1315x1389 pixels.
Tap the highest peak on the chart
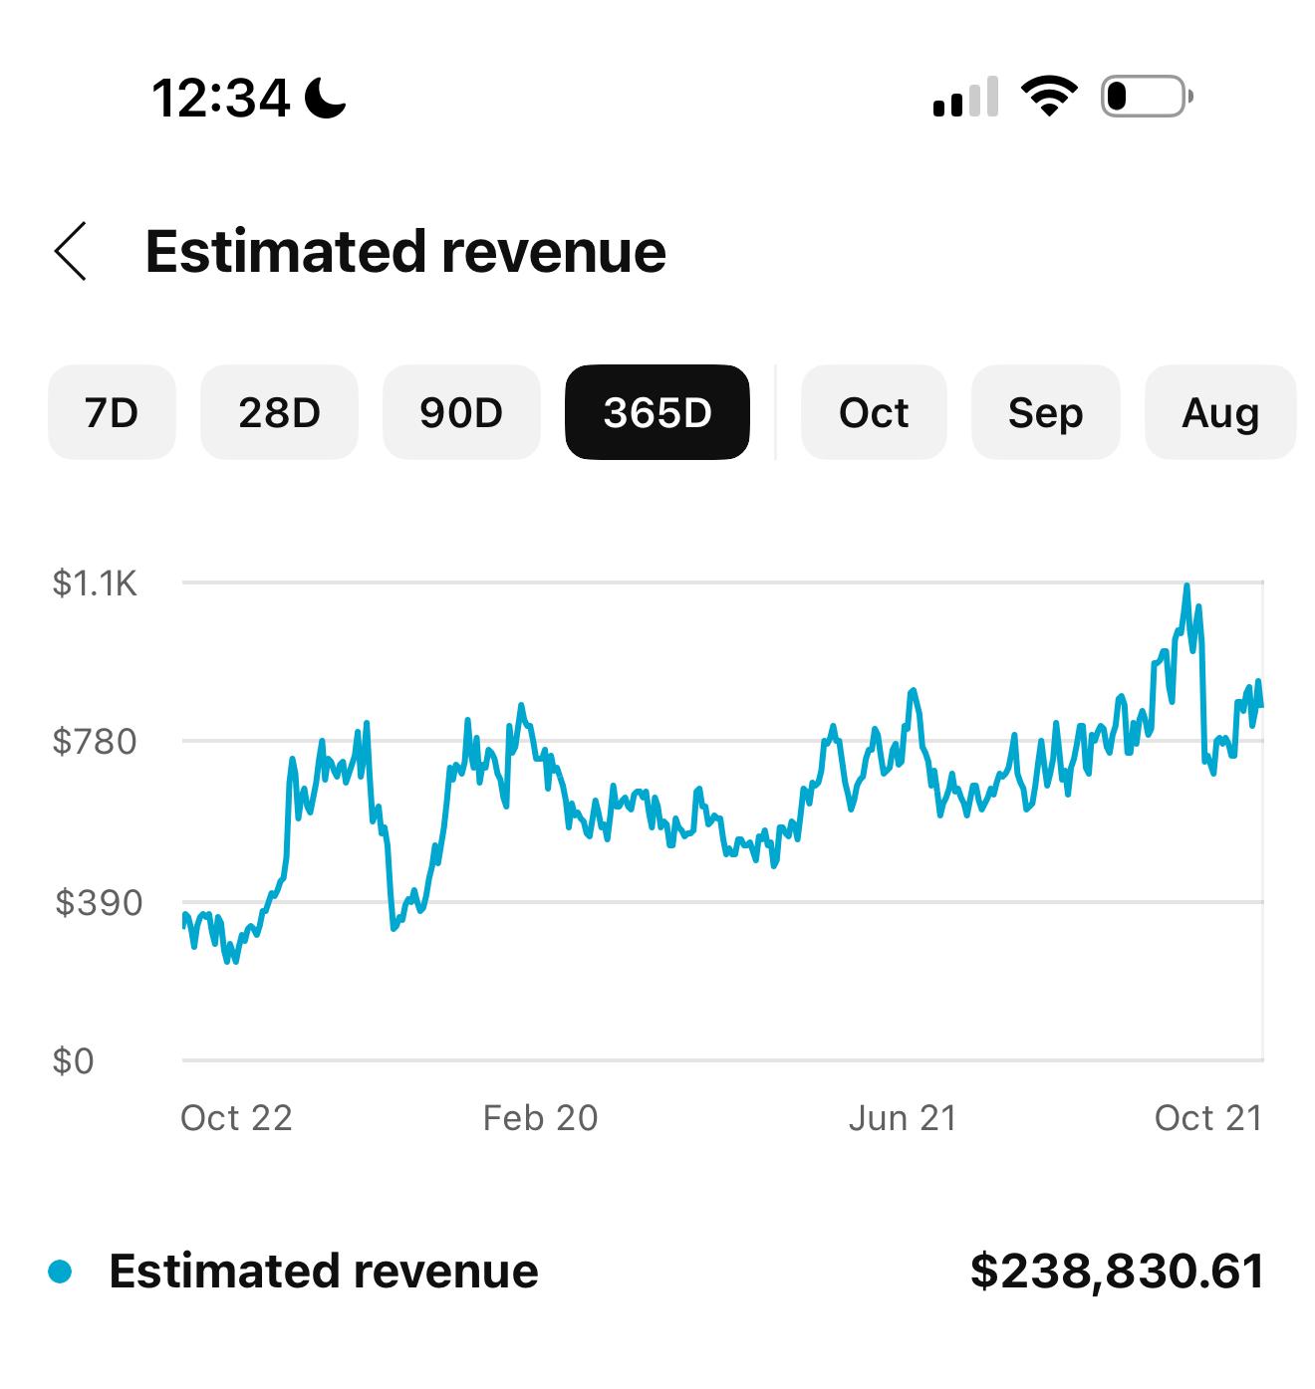coord(1185,586)
